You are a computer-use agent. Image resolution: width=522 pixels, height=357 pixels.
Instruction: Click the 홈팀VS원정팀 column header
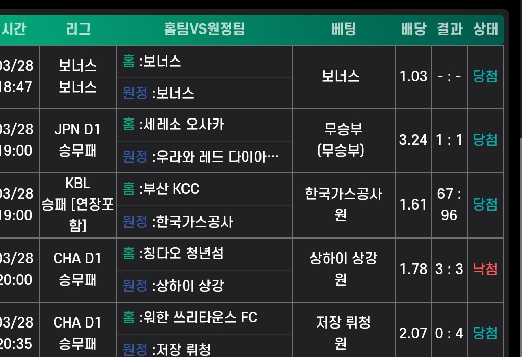tap(204, 29)
